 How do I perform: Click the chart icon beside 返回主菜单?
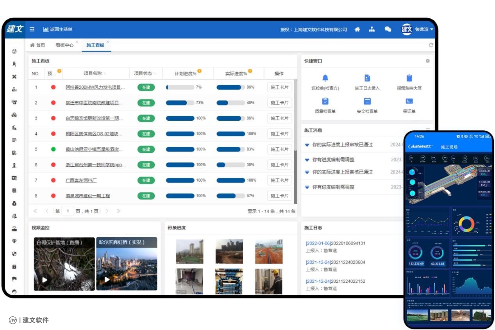pyautogui.click(x=46, y=29)
